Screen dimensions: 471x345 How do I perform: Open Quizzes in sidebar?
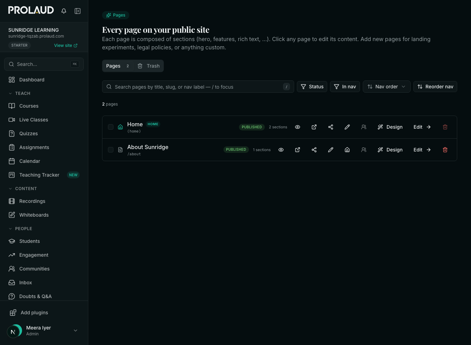(x=44, y=134)
